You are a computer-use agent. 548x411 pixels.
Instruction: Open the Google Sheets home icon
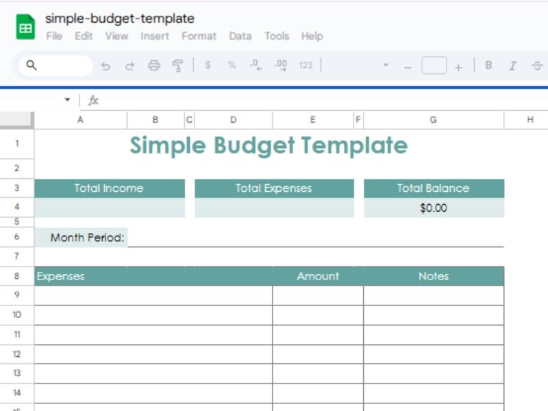click(x=25, y=27)
